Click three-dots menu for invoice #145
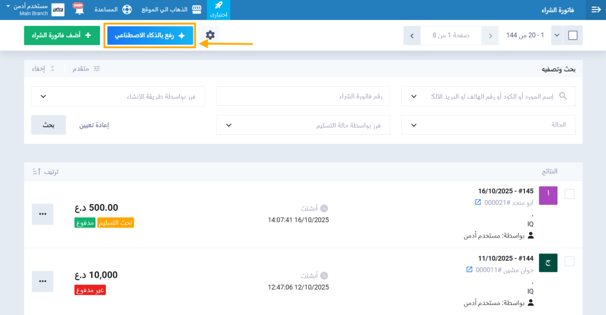The image size is (606, 315). tap(42, 214)
